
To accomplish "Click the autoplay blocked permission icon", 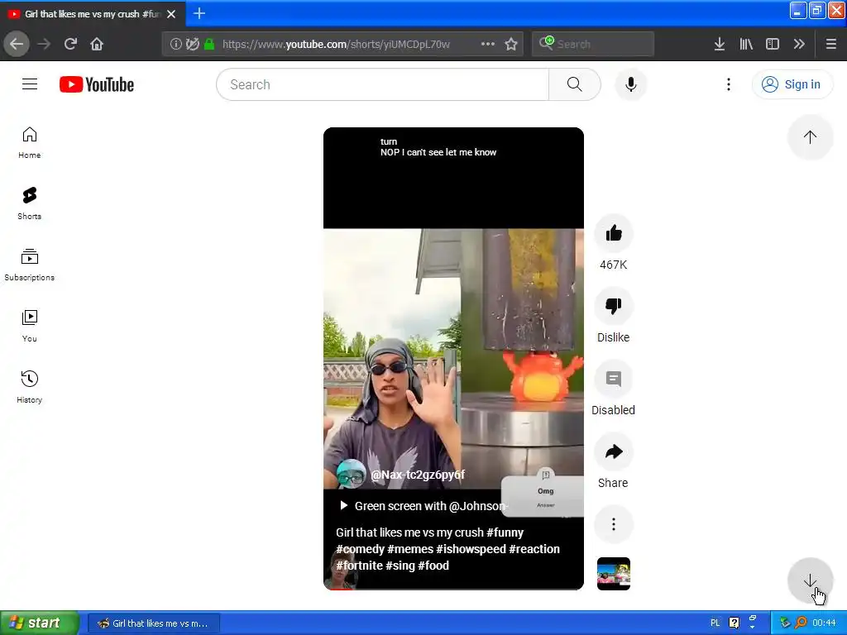I will pos(192,44).
